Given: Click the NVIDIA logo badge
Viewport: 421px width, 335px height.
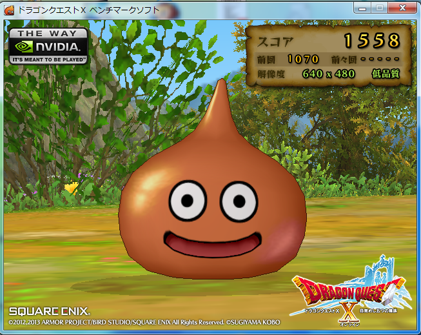Looking at the screenshot, I should pyautogui.click(x=48, y=46).
